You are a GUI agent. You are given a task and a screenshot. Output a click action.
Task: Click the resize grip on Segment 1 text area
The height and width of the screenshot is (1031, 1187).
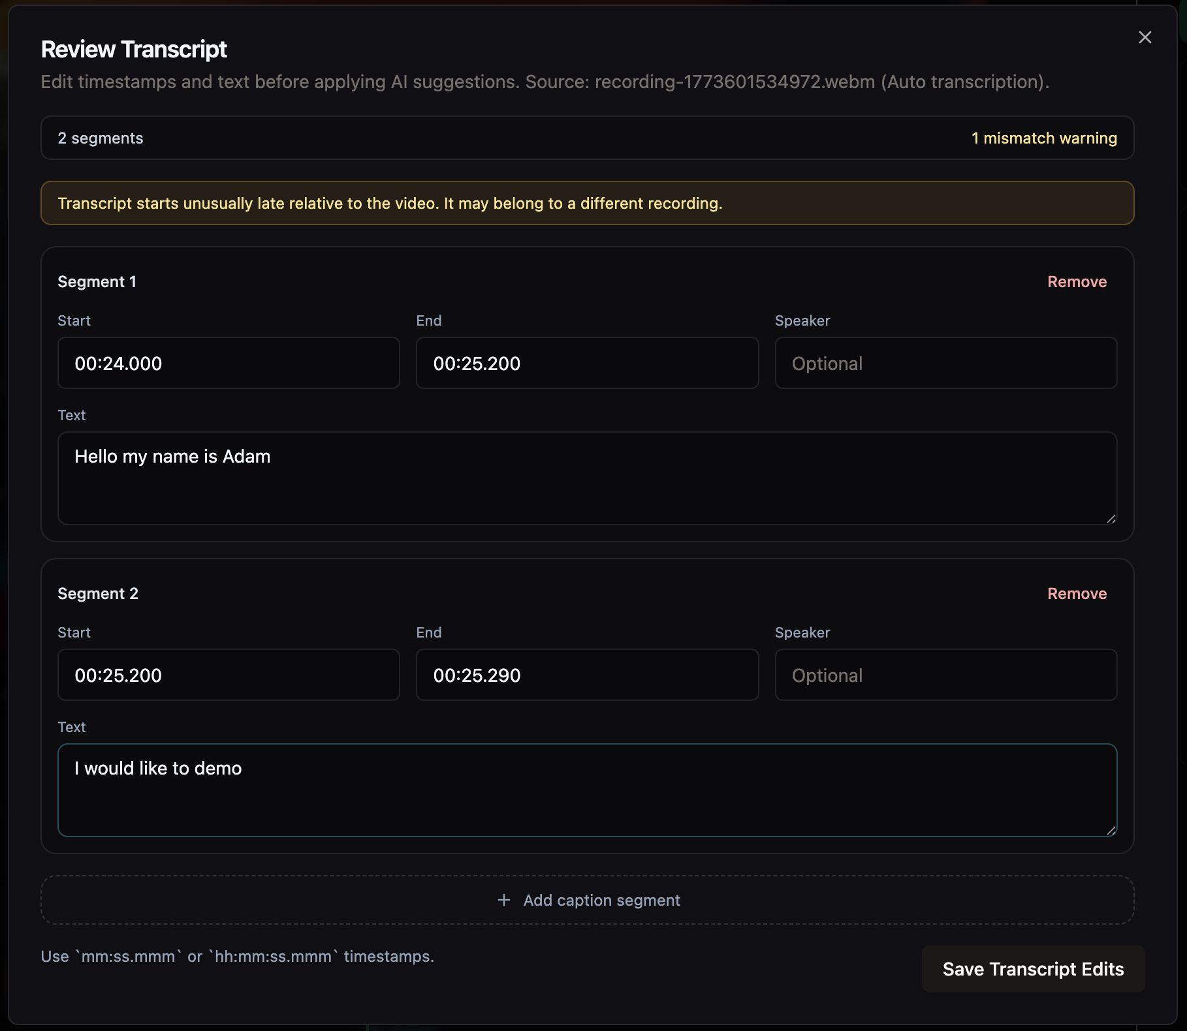coord(1111,519)
